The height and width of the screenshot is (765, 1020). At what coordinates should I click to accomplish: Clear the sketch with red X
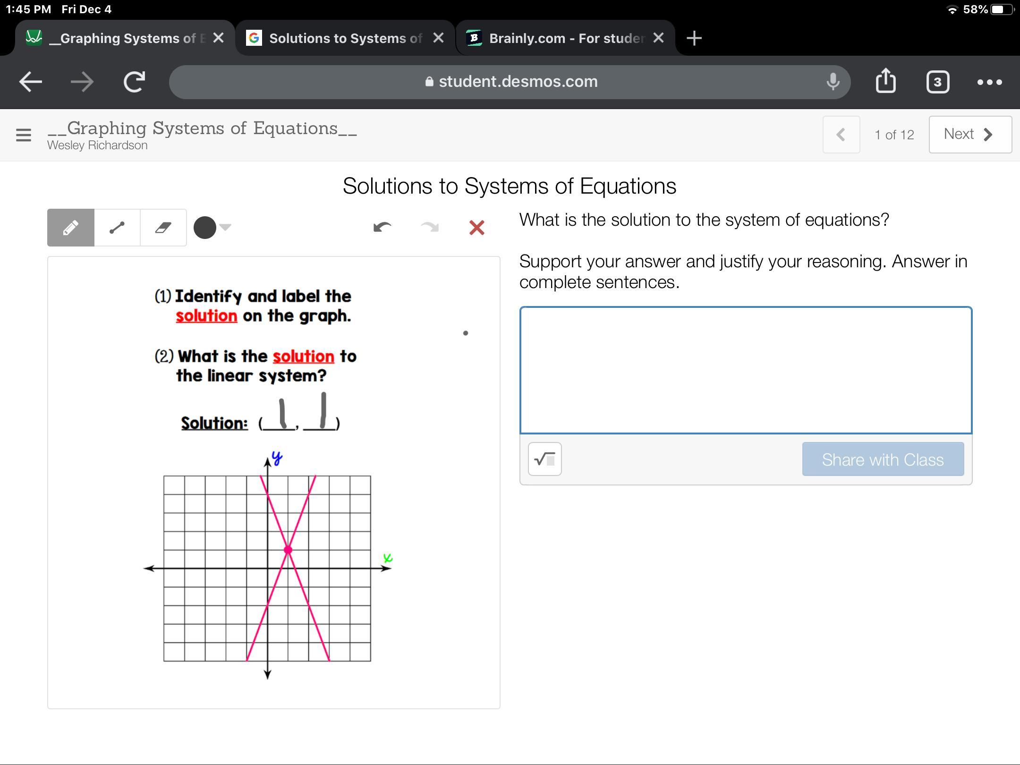476,228
